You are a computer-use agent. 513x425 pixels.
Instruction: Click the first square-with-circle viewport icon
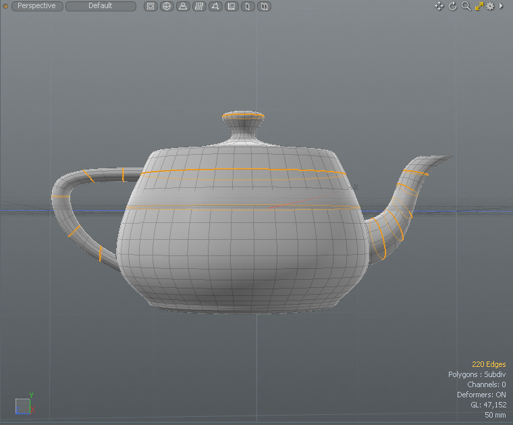click(151, 6)
